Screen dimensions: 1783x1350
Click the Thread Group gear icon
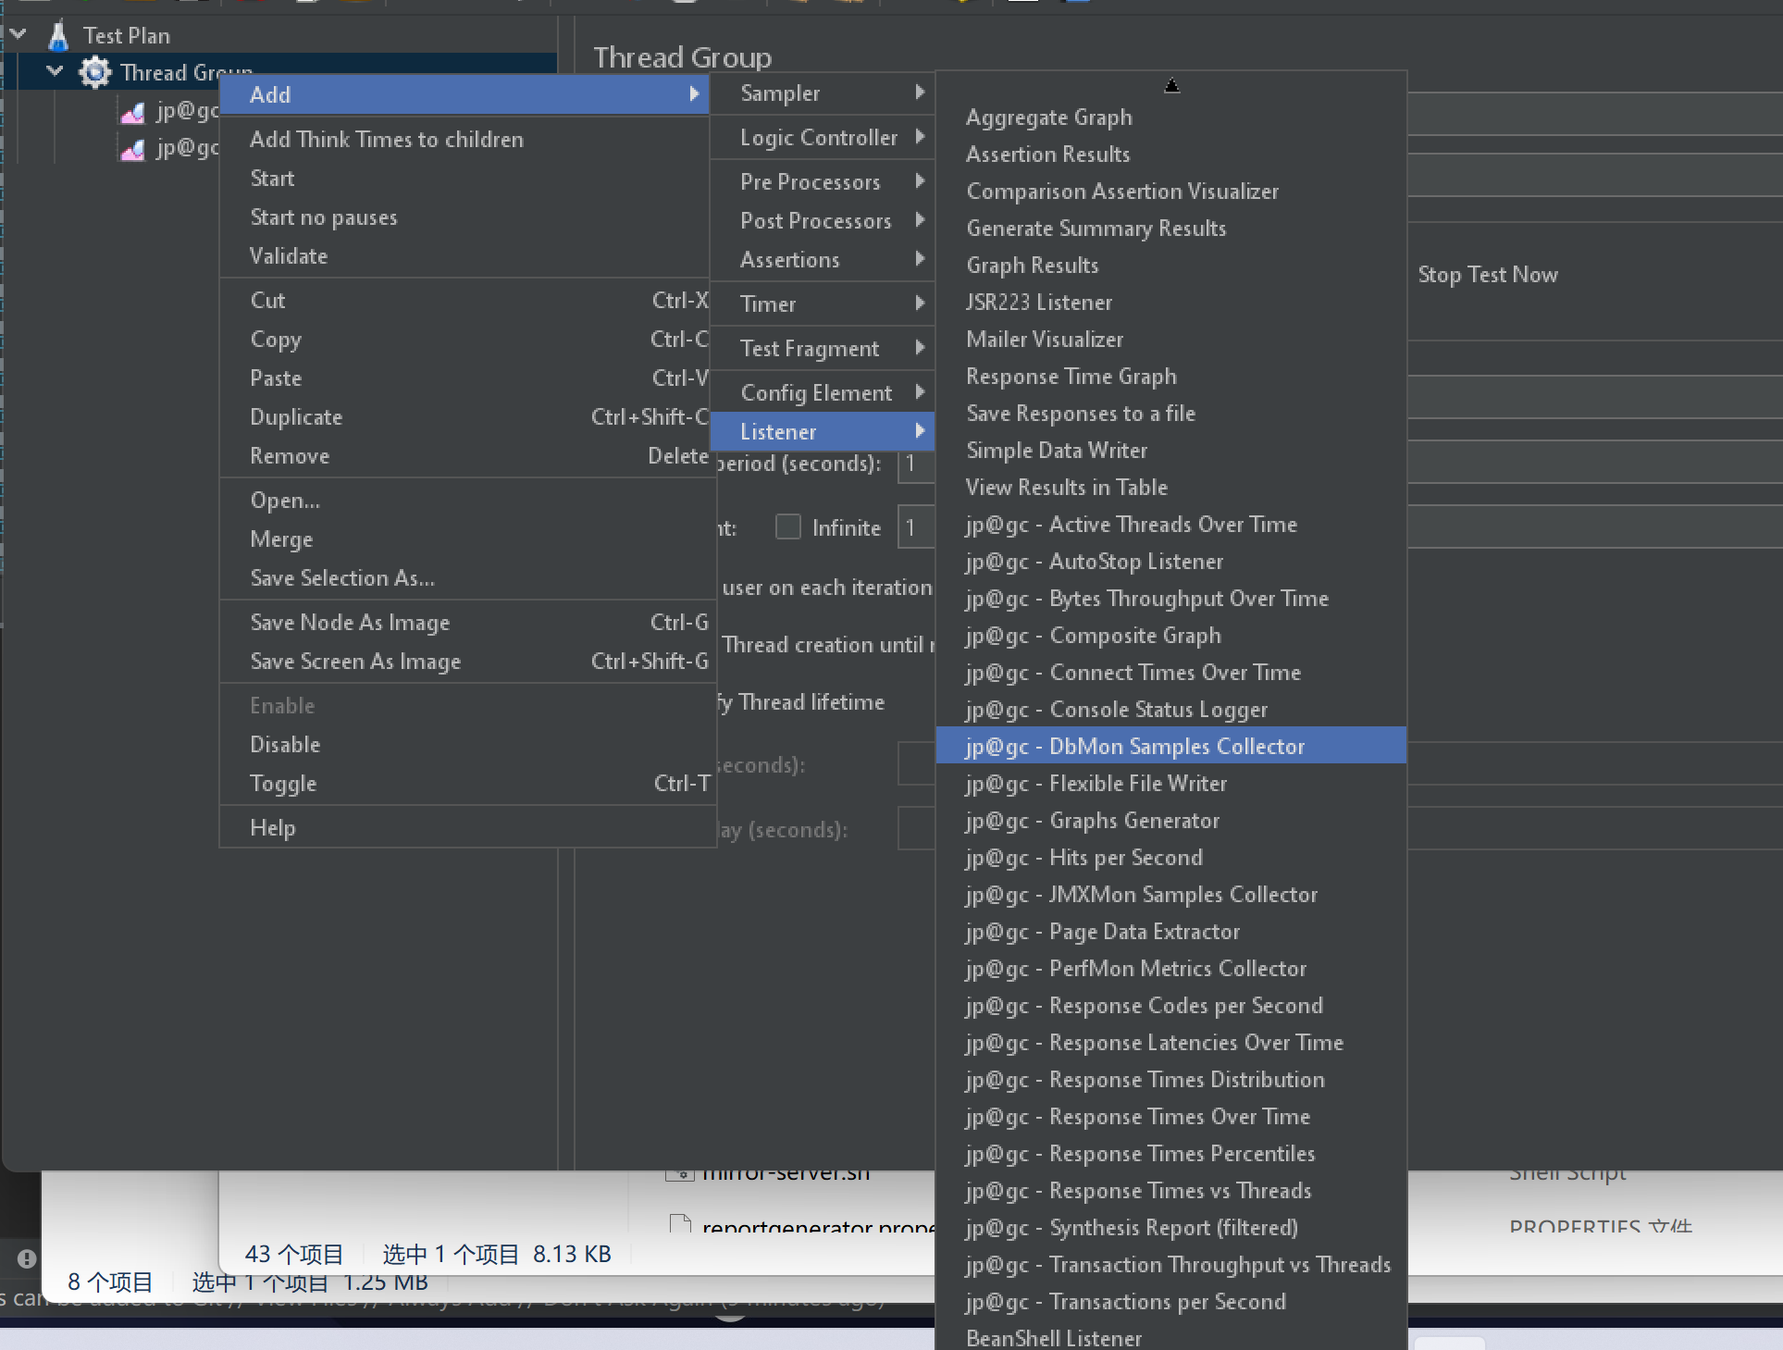(x=94, y=72)
